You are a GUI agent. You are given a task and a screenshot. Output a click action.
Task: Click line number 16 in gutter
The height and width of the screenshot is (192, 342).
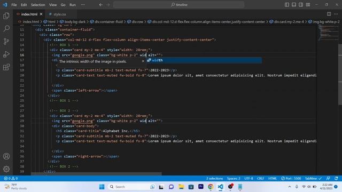coord(22,55)
